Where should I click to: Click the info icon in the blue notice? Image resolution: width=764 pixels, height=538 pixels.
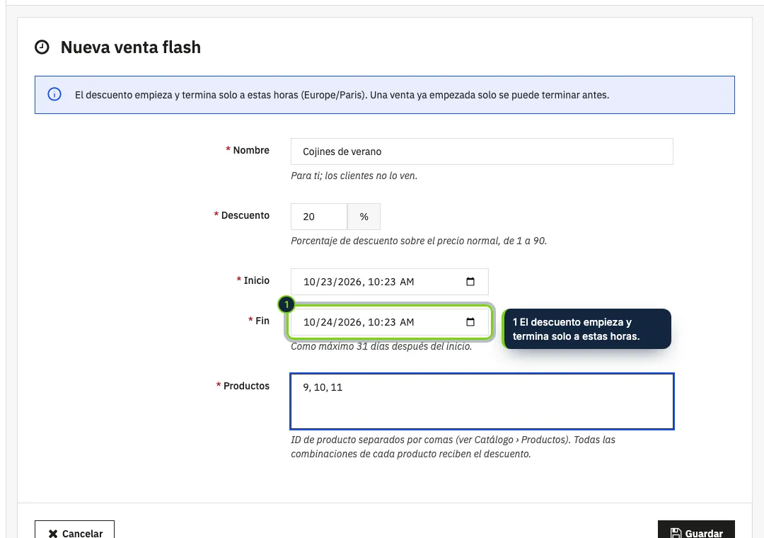54,94
